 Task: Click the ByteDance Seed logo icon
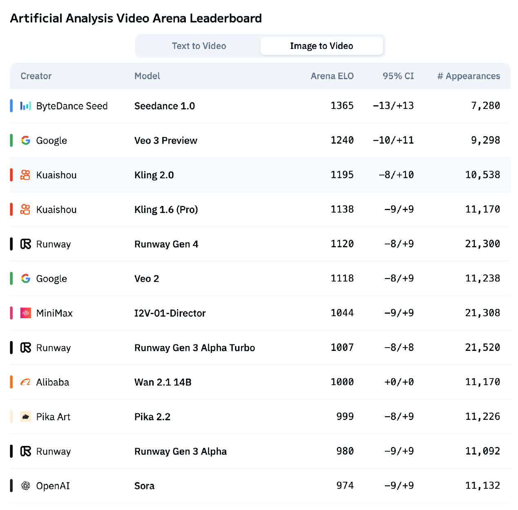(26, 106)
